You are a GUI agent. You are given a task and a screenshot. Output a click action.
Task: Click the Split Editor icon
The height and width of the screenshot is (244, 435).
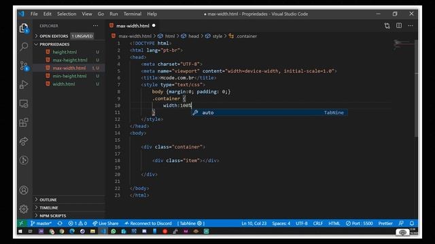point(399,26)
